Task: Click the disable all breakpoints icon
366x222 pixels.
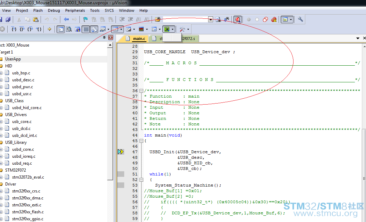Action: [265, 19]
